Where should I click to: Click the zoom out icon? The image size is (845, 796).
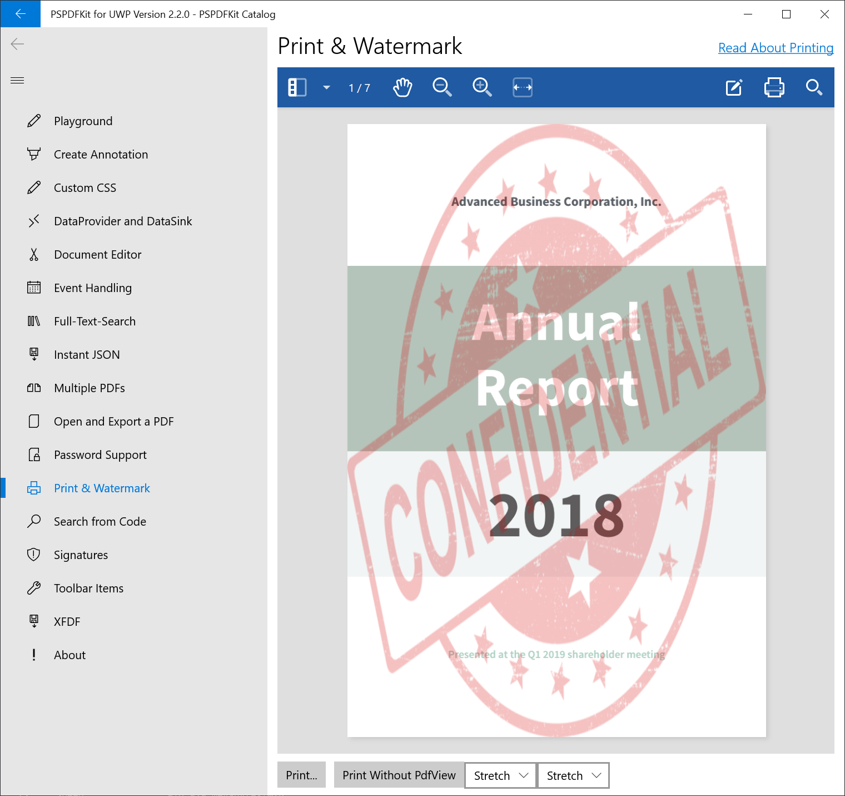[x=442, y=87]
